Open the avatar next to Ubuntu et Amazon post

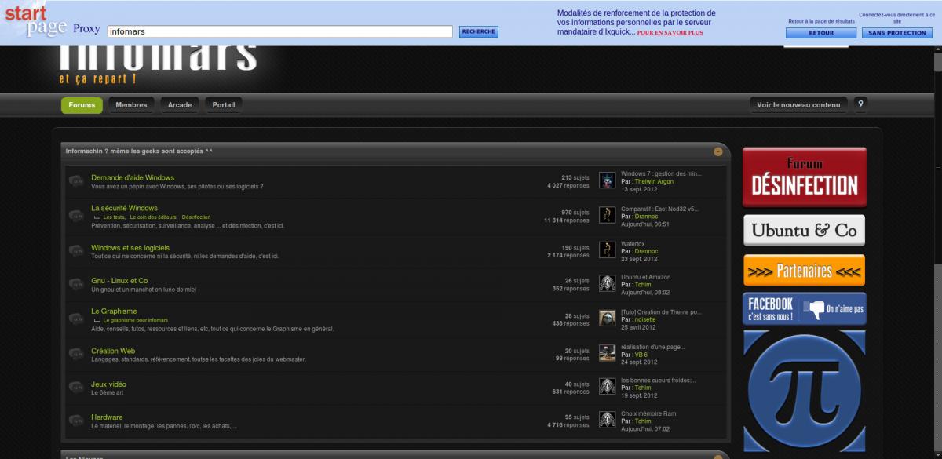pyautogui.click(x=607, y=283)
